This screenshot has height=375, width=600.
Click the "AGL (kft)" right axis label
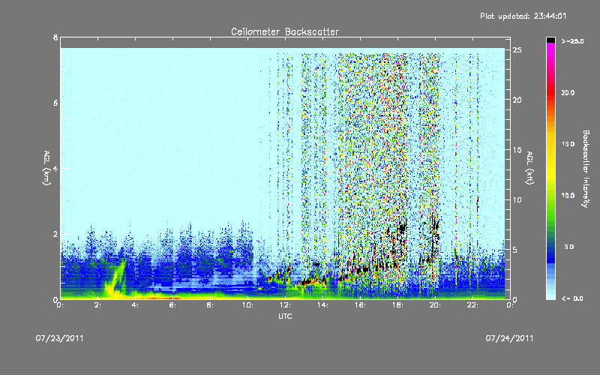click(529, 168)
